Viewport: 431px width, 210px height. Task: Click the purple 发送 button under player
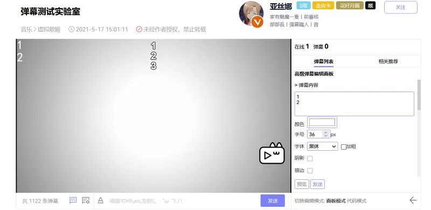[x=273, y=201]
